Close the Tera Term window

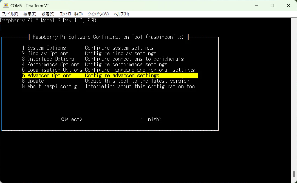(x=288, y=5)
